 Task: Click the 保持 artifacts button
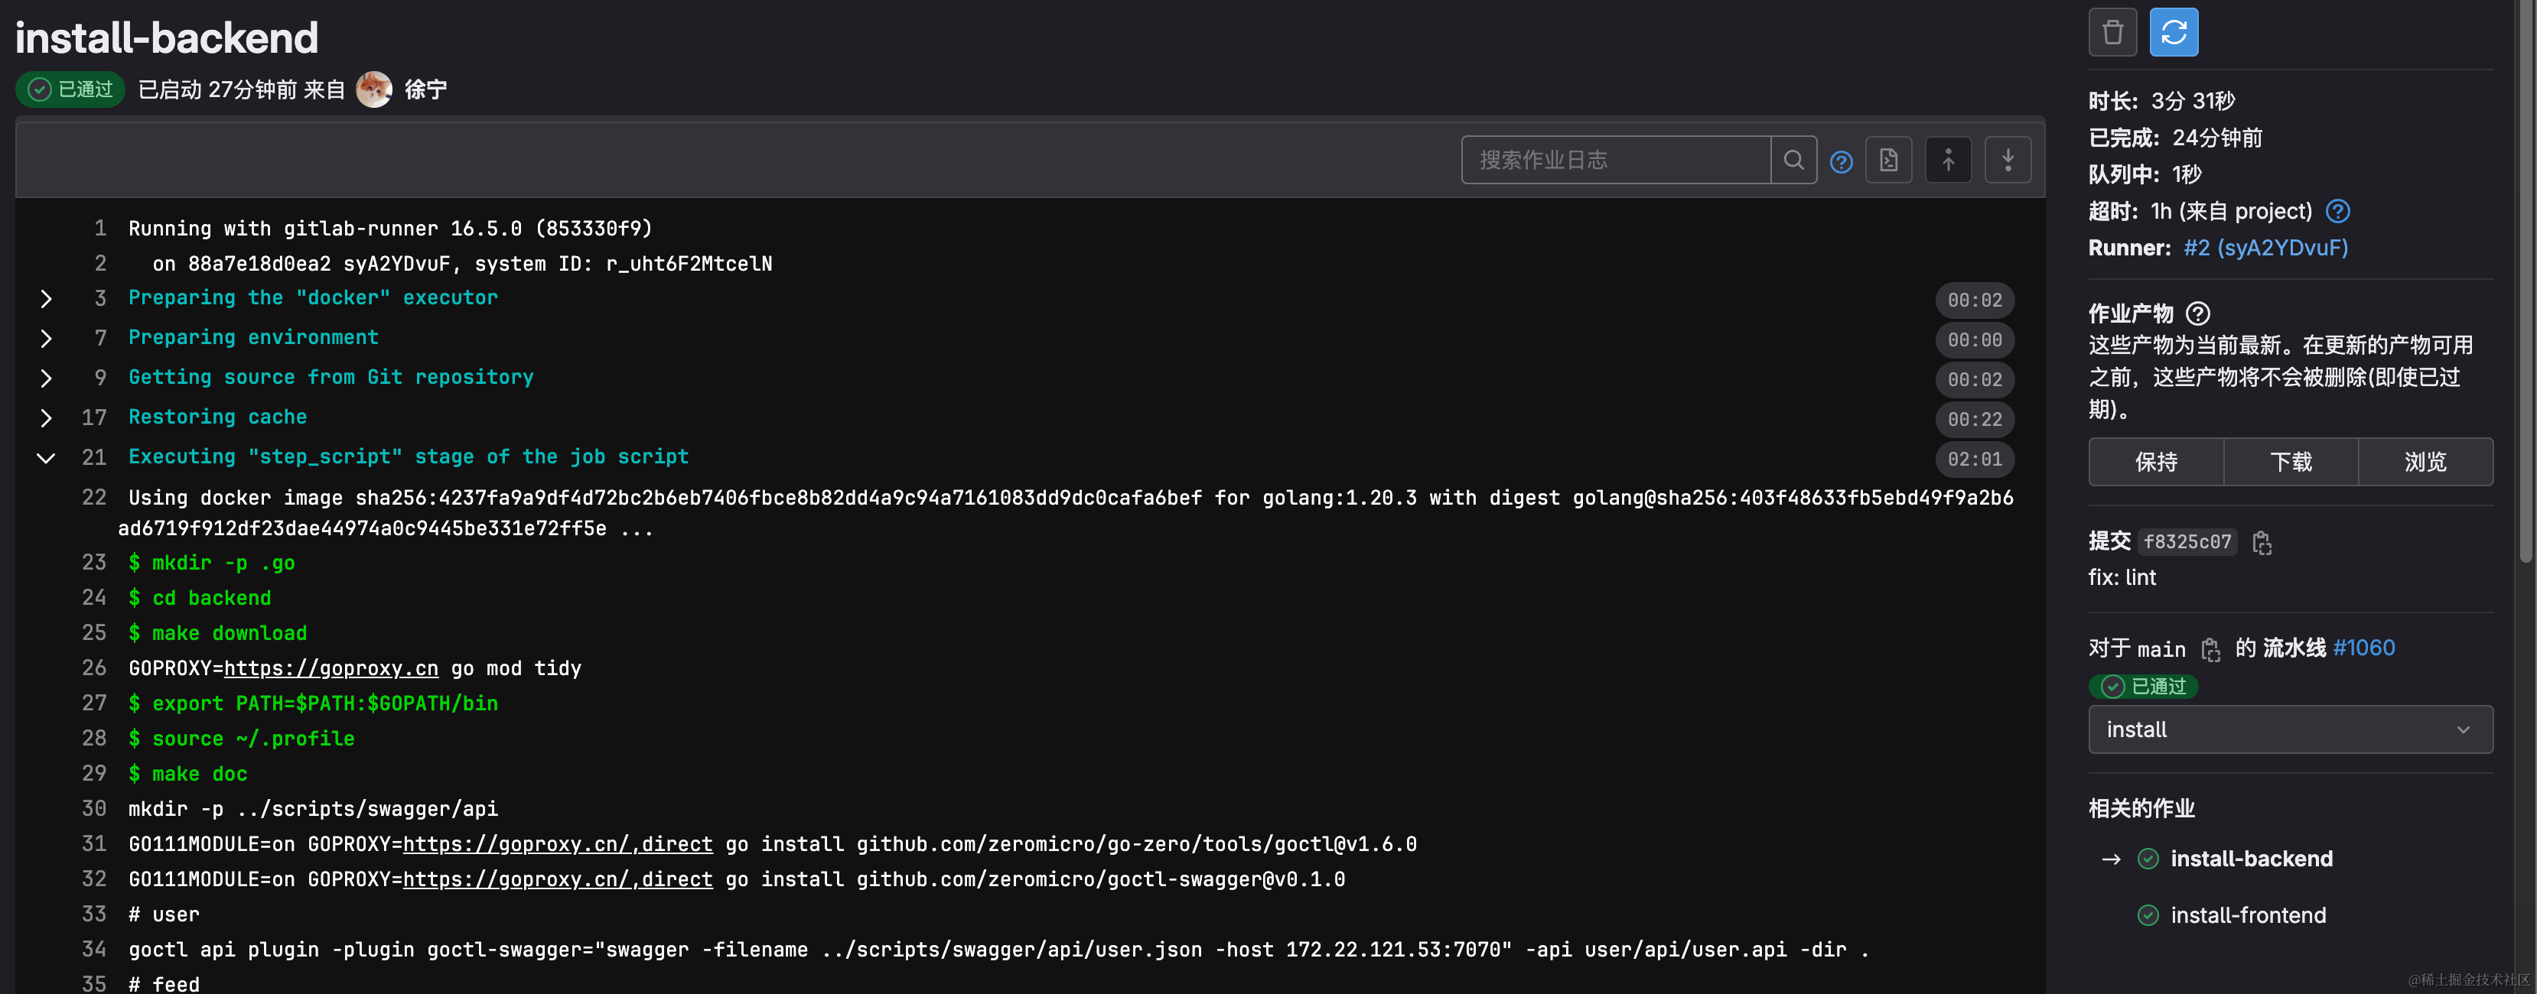(x=2155, y=462)
